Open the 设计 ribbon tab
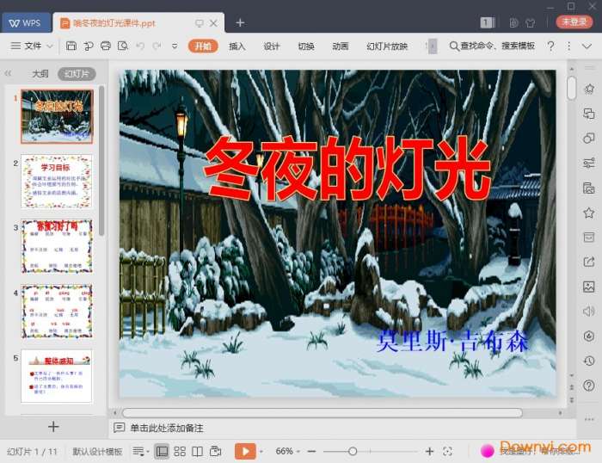The image size is (602, 463). tap(272, 46)
